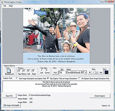Click the Top margin input field
Viewport: 115px width, 111px height.
(19, 71)
